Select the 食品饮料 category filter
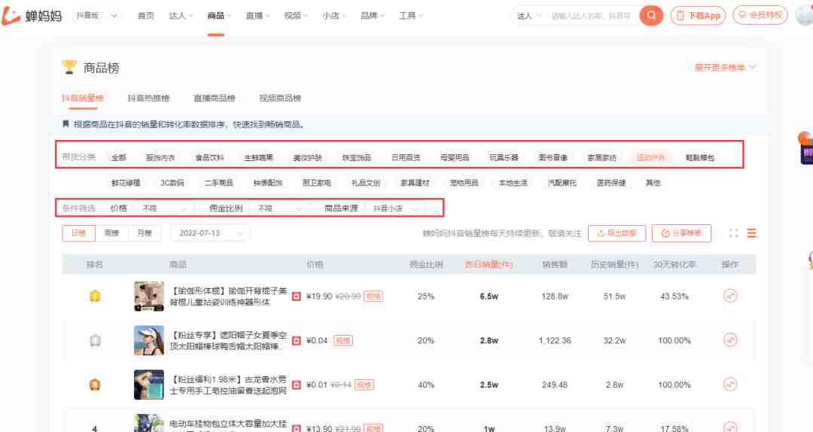Screen dimensions: 813x432 (209, 157)
